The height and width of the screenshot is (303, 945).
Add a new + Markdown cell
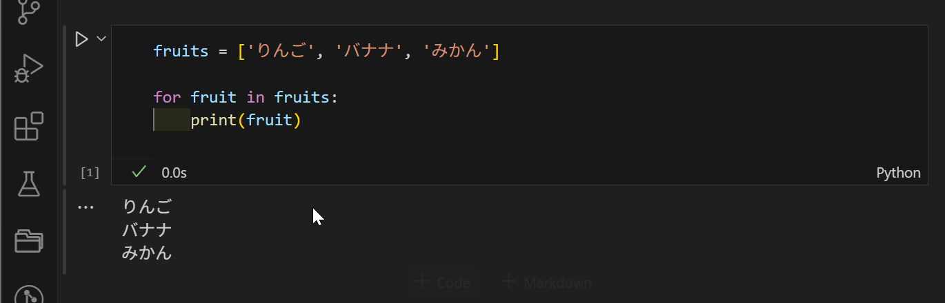point(546,282)
